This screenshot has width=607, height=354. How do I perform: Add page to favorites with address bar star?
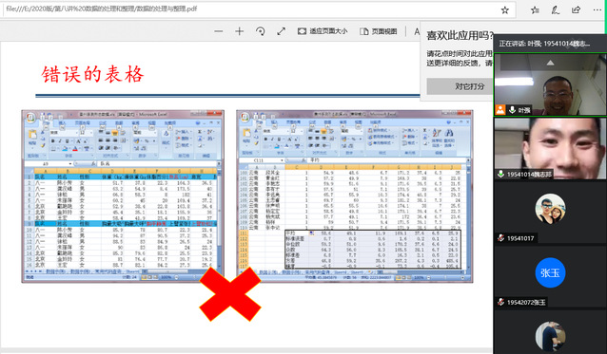click(505, 10)
